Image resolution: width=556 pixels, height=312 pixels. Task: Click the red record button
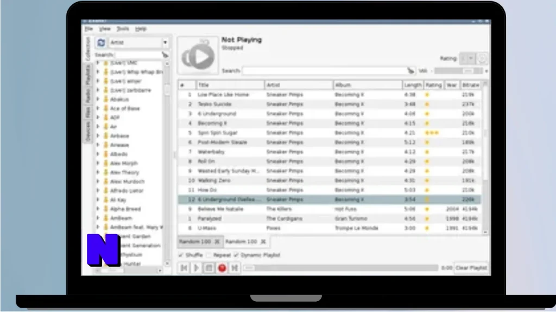click(222, 268)
